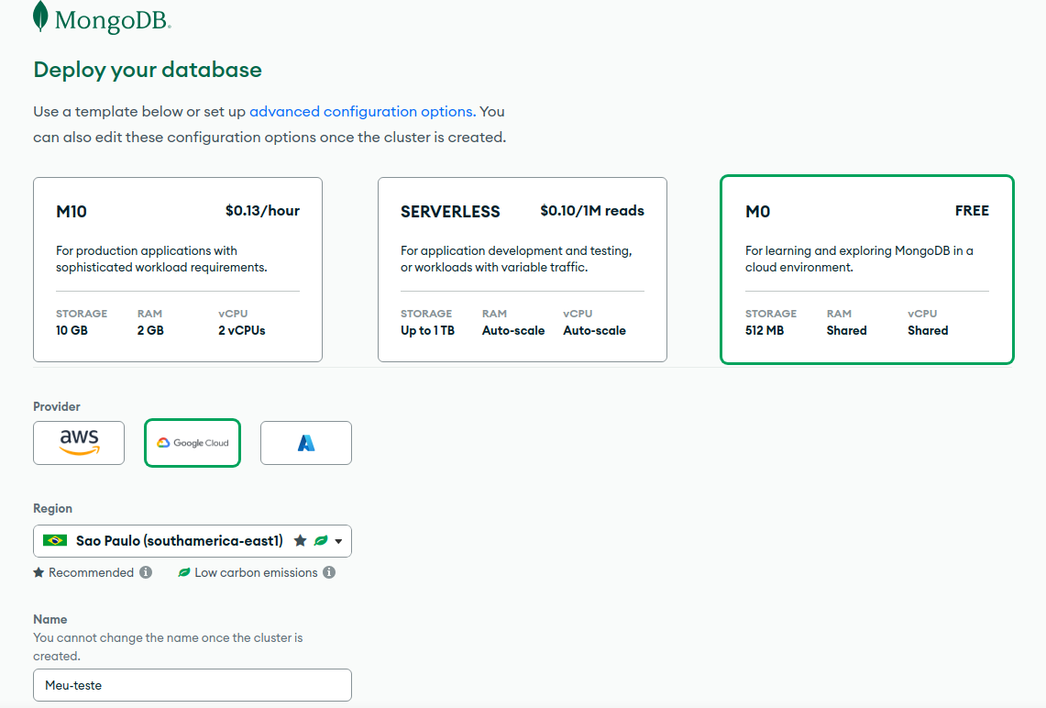
Task: Open the Region dropdown showing Sao Paulo
Action: 193,541
